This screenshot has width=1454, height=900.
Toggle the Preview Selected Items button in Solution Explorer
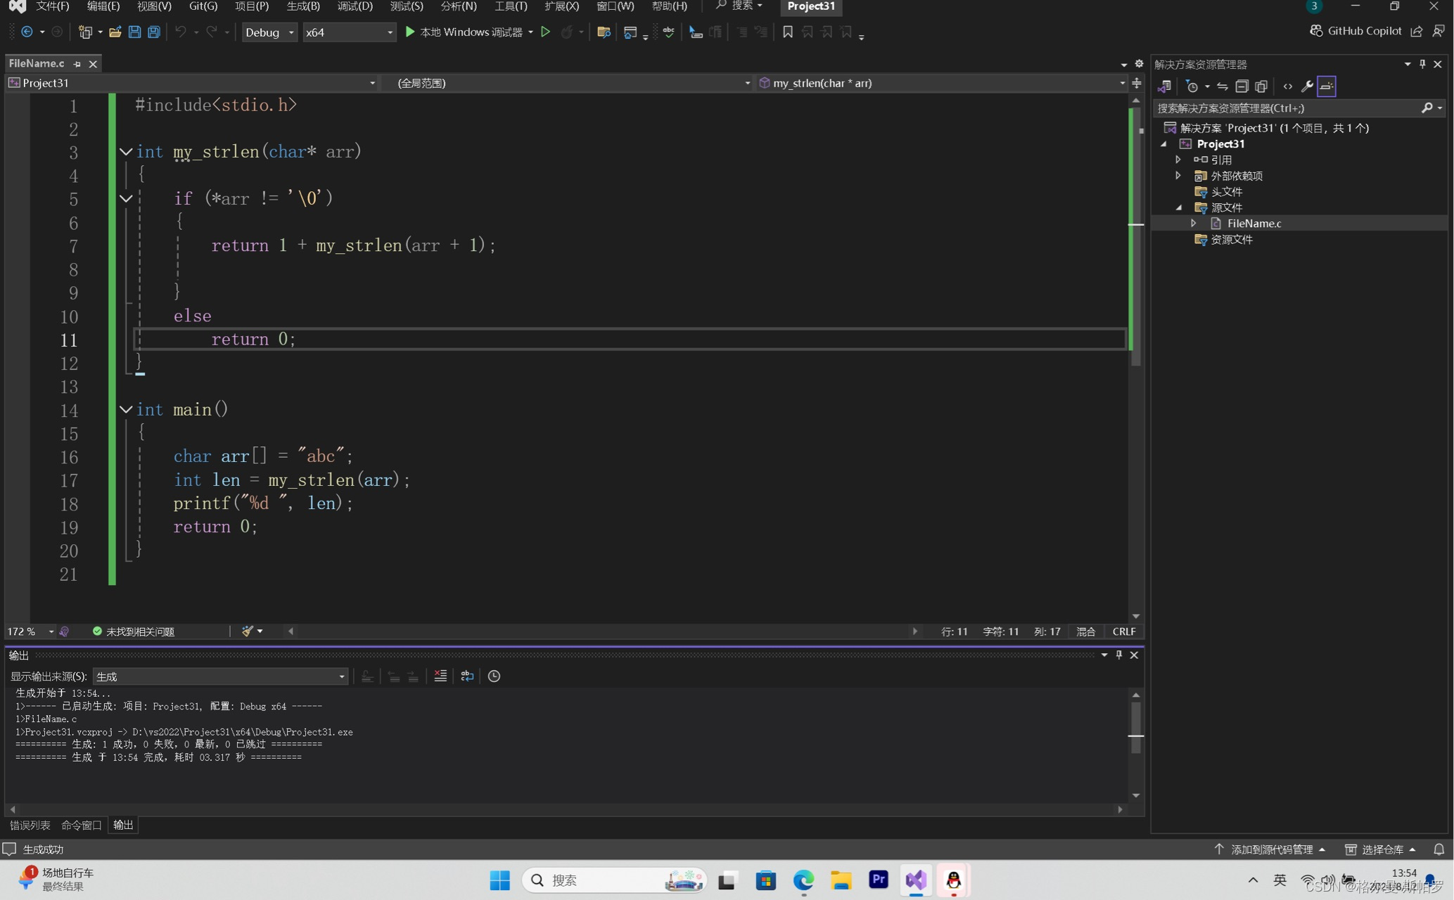coord(1327,86)
